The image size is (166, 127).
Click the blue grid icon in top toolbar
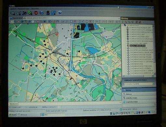[x=53, y=13]
